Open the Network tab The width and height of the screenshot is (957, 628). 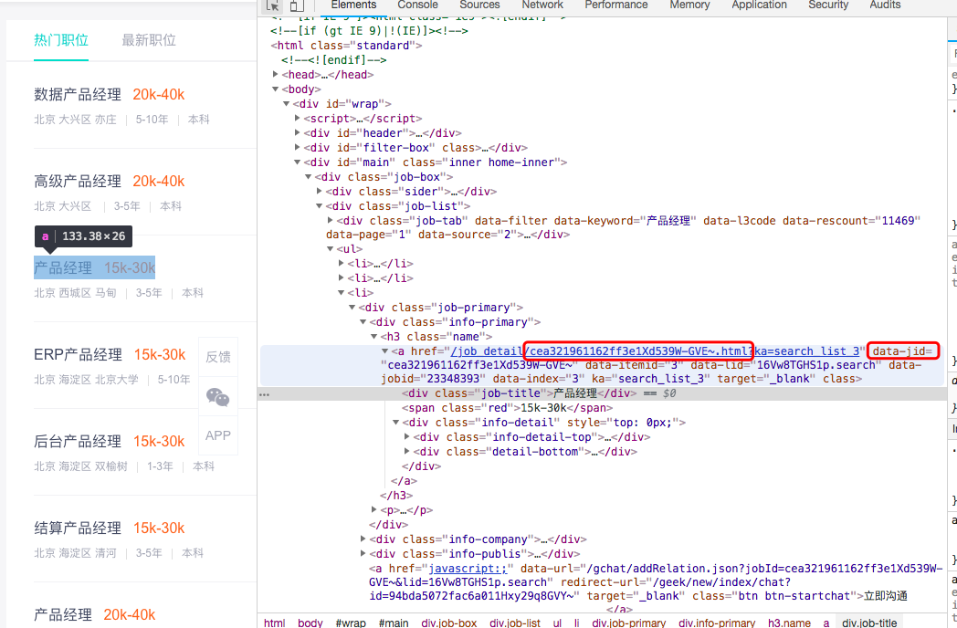[x=542, y=5]
